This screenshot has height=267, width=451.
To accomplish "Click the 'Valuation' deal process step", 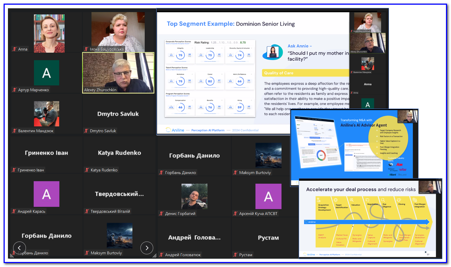I will [356, 205].
